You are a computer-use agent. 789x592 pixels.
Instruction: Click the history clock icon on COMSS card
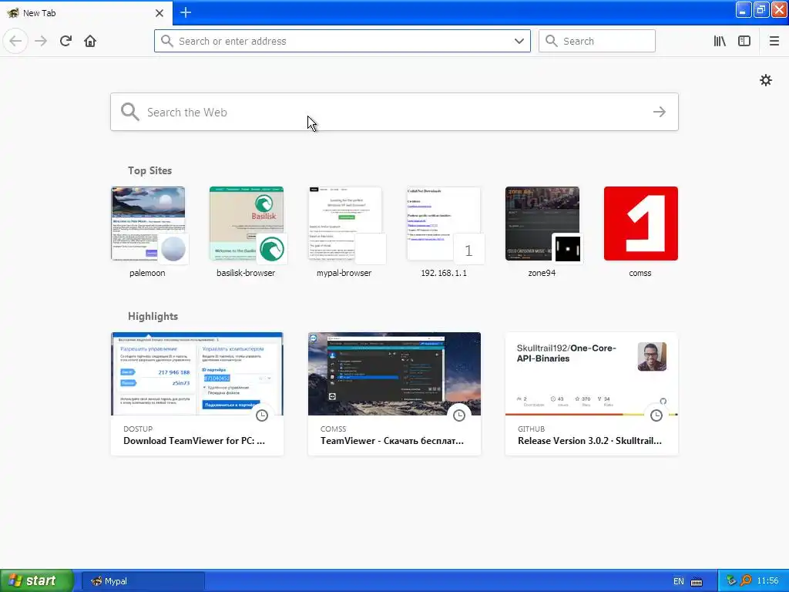coord(459,415)
